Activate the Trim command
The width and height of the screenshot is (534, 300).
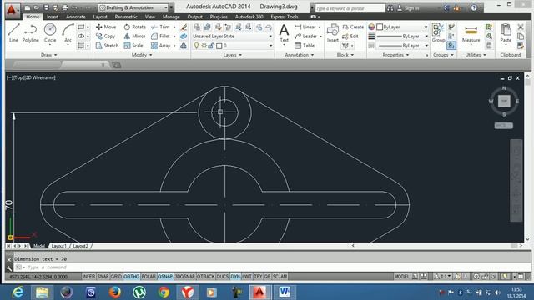160,27
